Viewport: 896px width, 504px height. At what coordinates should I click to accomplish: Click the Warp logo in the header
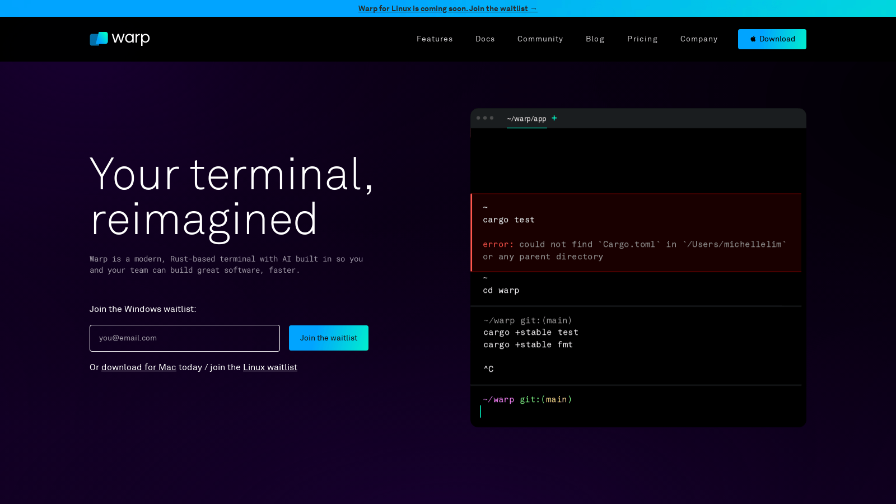pyautogui.click(x=120, y=39)
